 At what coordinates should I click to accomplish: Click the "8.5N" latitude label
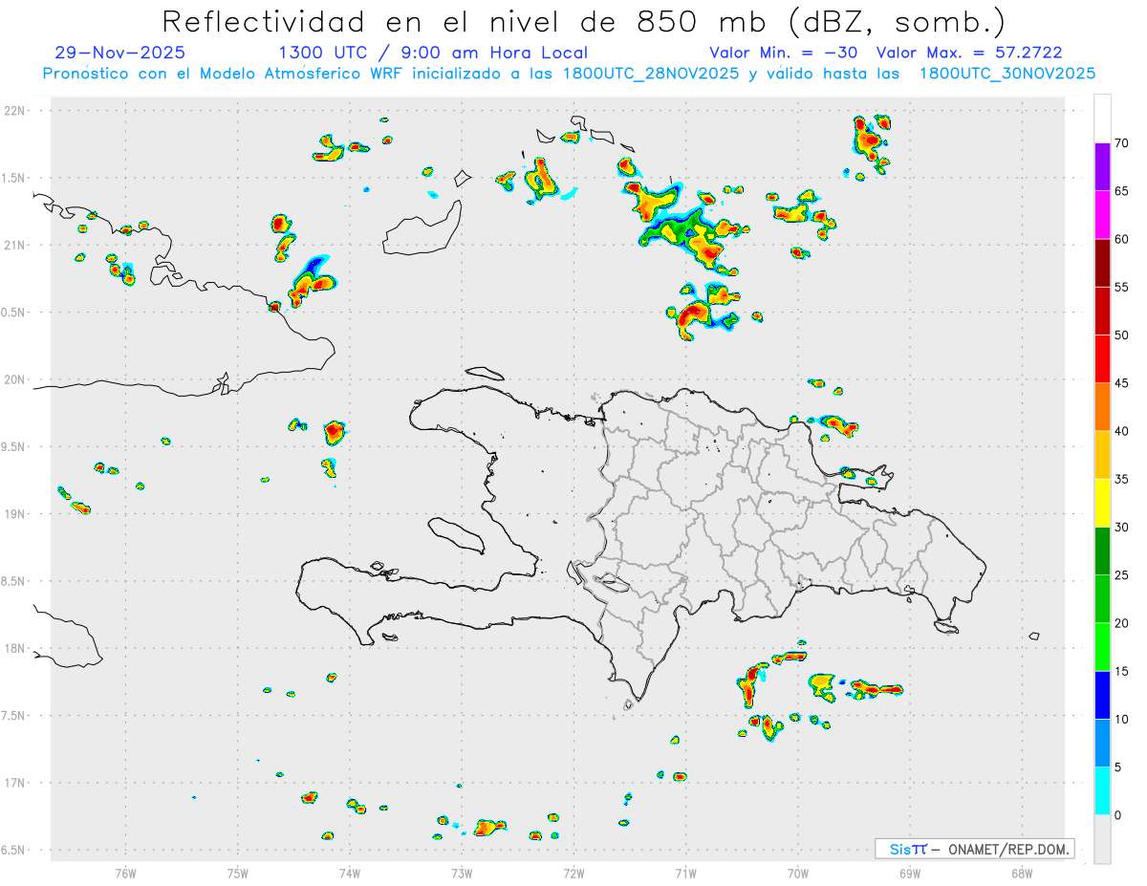pyautogui.click(x=14, y=581)
